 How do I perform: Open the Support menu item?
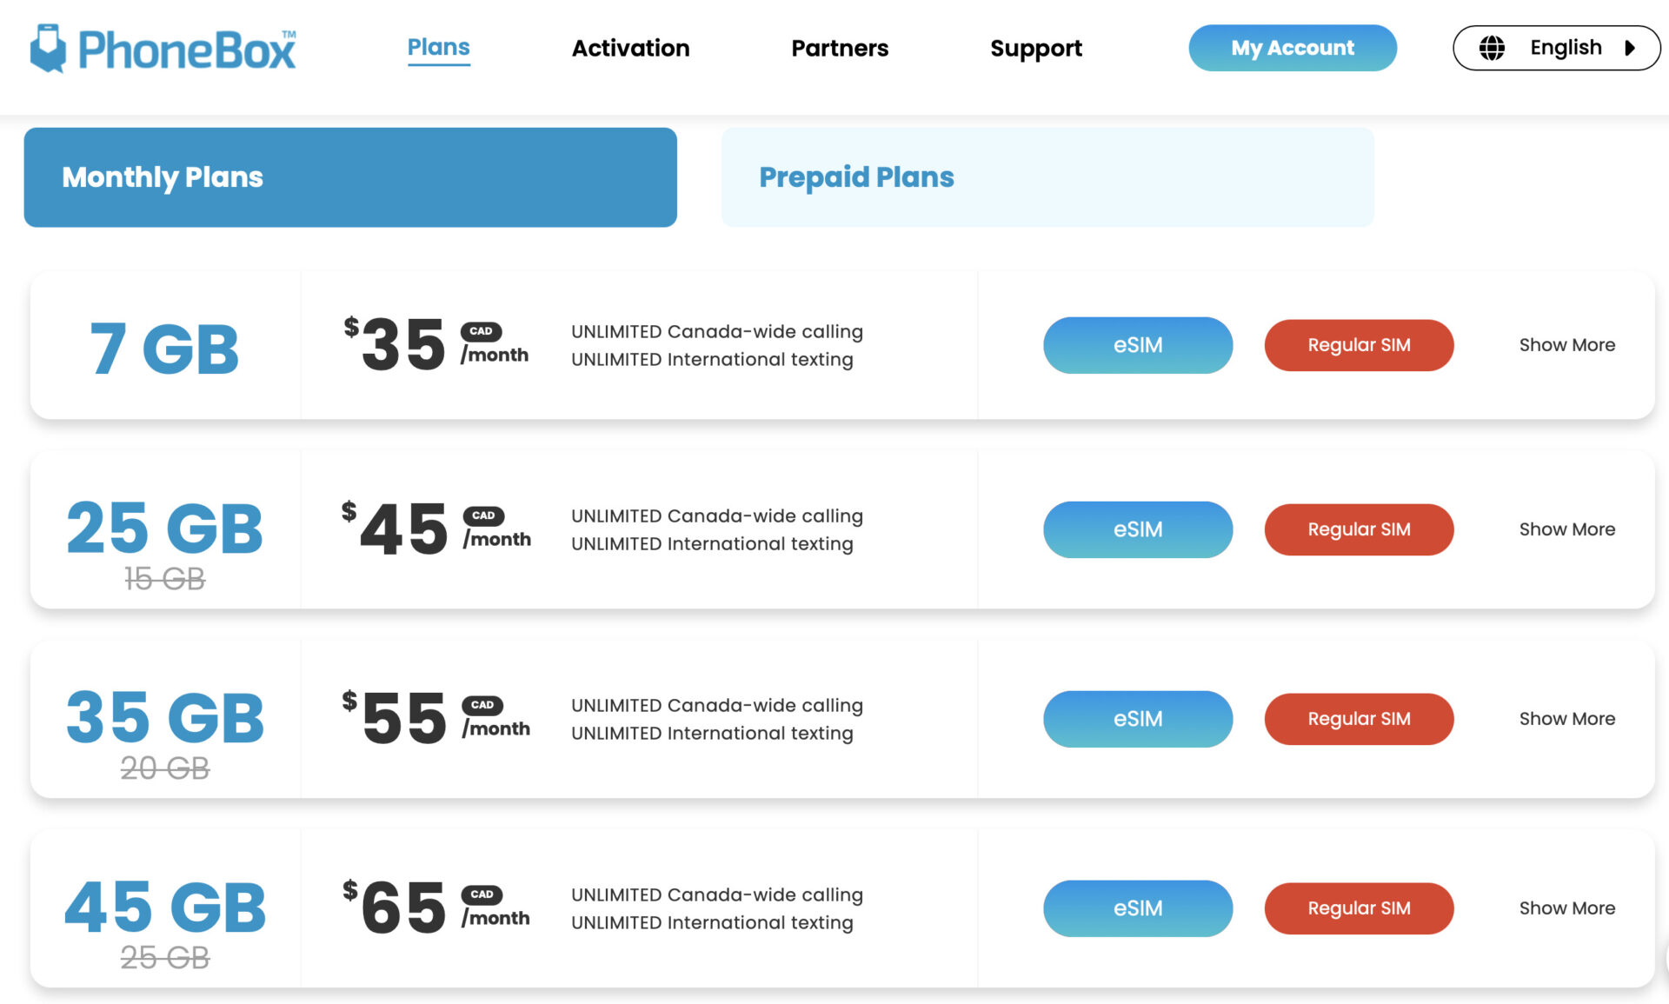pyautogui.click(x=1035, y=48)
